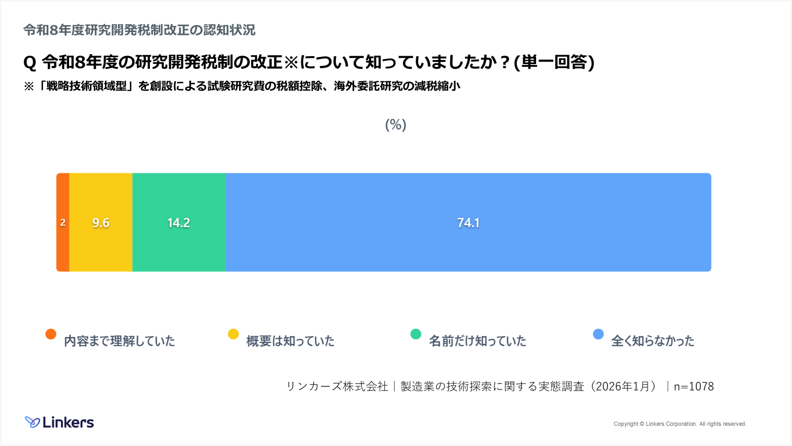Screen dimensions: 792x446
Task: Click the legend label 内容まで理解していた
Action: click(x=119, y=341)
